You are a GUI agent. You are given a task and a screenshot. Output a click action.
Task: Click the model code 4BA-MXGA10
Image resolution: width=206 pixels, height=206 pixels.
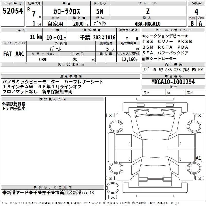tap(148, 24)
